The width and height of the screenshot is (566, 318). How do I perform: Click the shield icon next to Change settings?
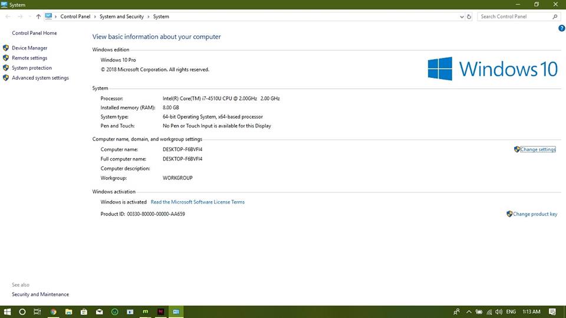click(x=517, y=149)
